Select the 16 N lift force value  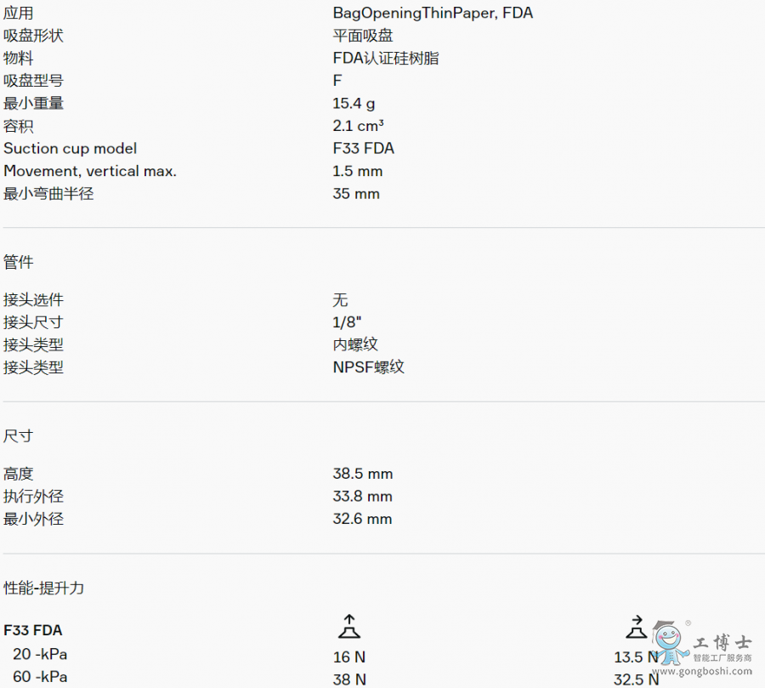tap(348, 657)
